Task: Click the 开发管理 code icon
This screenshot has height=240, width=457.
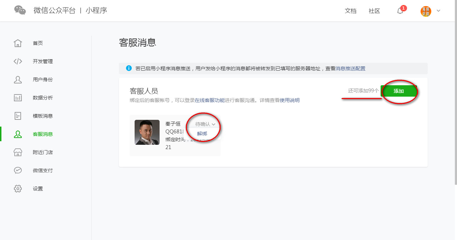Action: tap(18, 61)
